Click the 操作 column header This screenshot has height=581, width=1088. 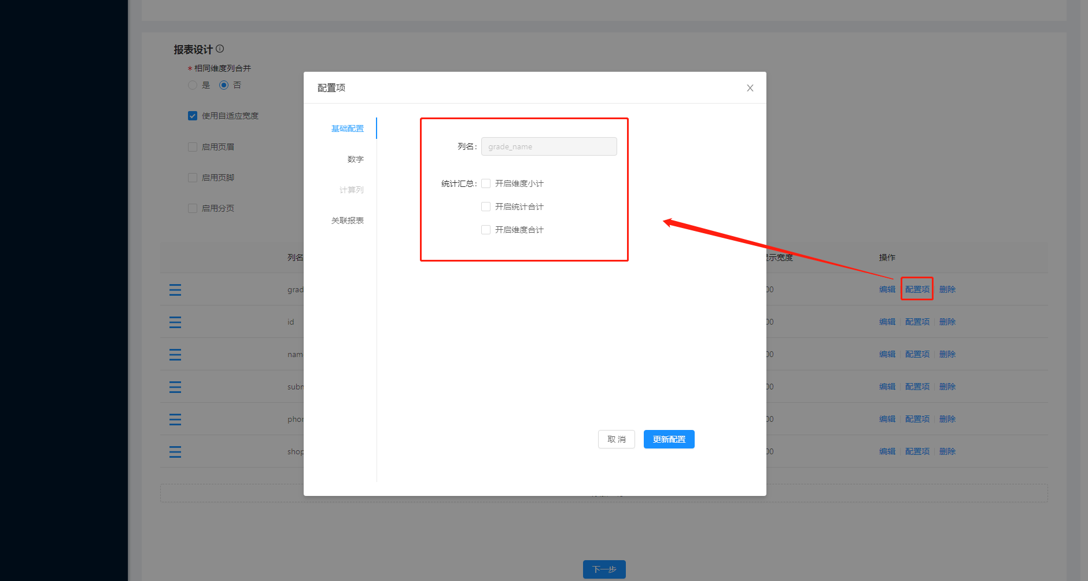pos(887,258)
